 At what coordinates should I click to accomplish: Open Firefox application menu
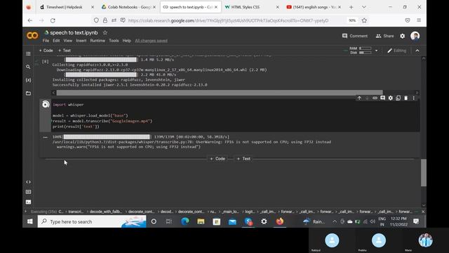click(x=419, y=20)
